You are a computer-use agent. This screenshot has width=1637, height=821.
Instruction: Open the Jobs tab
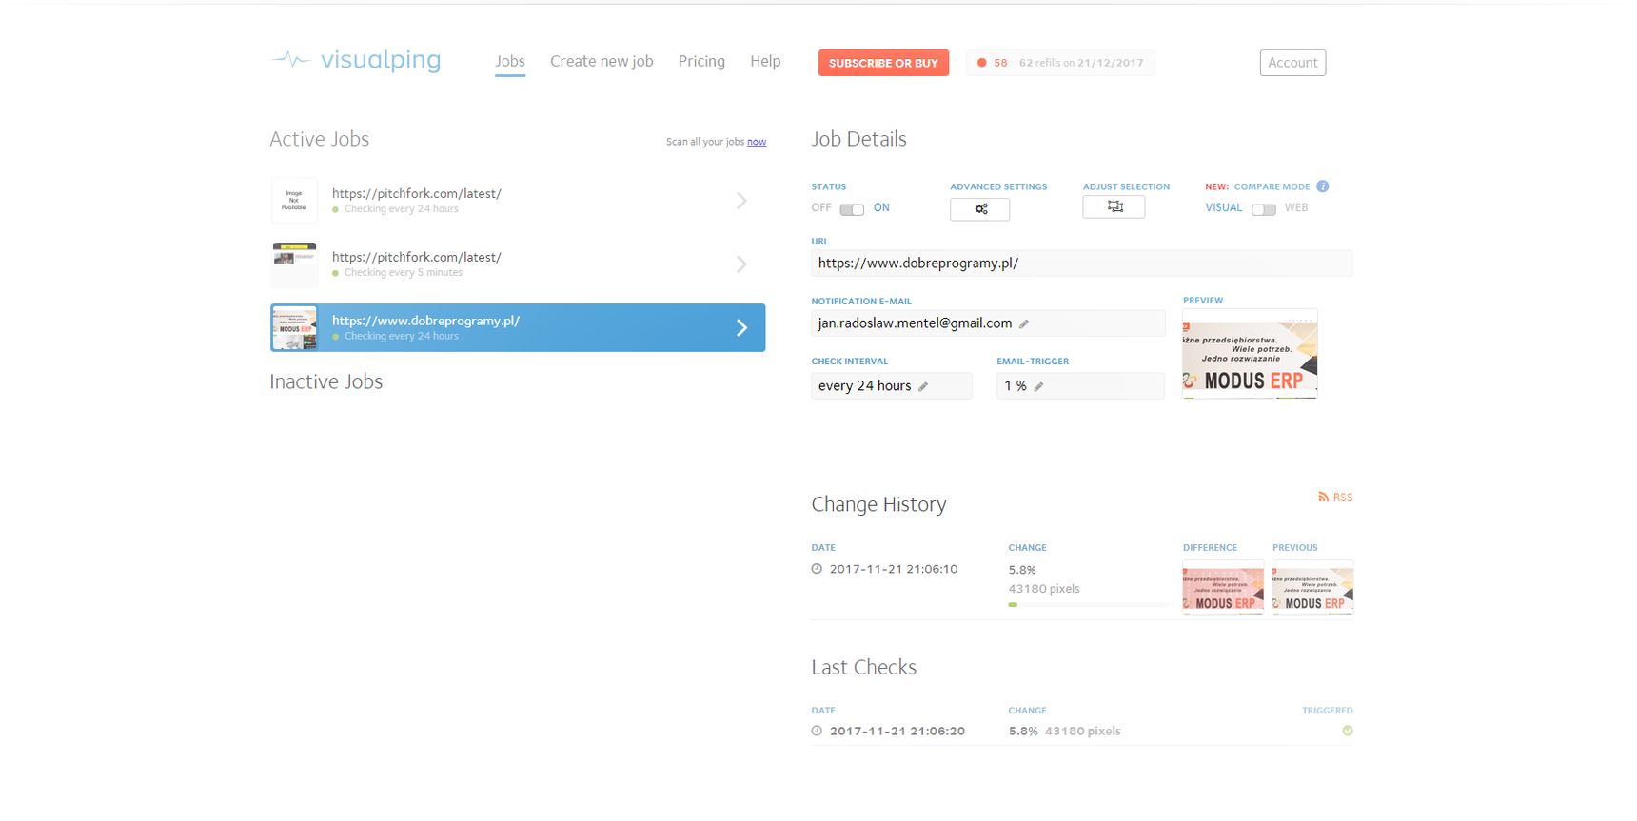click(510, 61)
